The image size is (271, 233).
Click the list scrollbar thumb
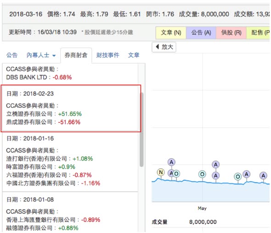(x=141, y=129)
